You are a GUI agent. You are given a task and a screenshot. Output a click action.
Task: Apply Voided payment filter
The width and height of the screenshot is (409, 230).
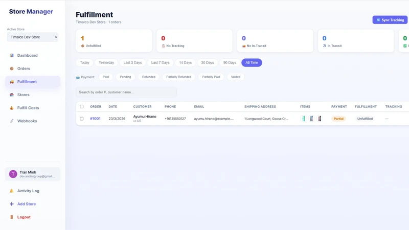click(x=236, y=77)
